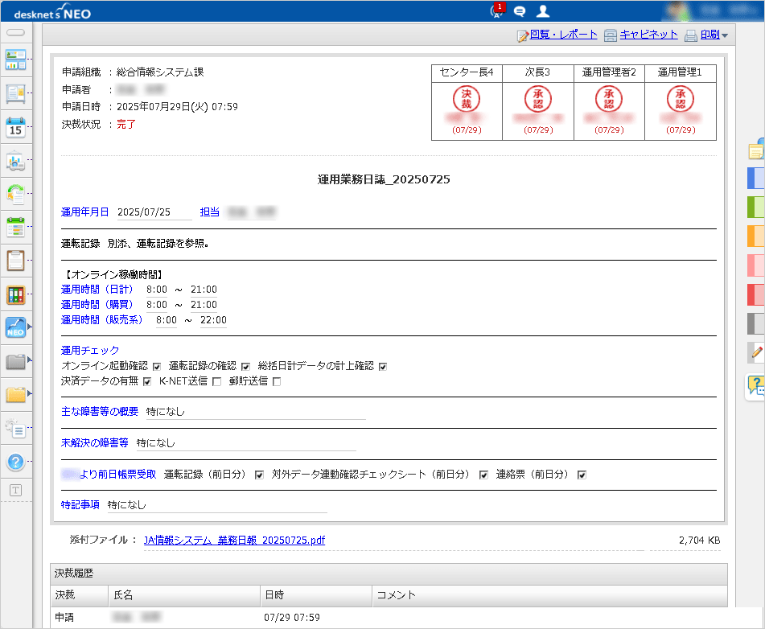
Task: Collapse the left sidebar with the oval button
Action: pos(17,32)
